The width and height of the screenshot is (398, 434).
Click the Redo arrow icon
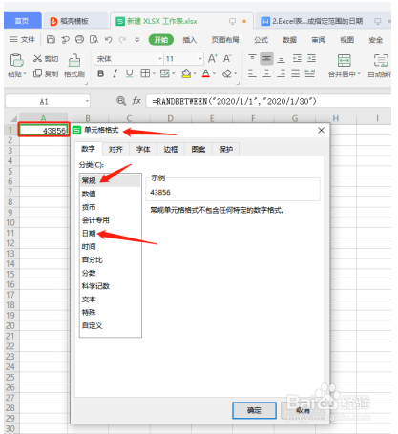coord(122,39)
